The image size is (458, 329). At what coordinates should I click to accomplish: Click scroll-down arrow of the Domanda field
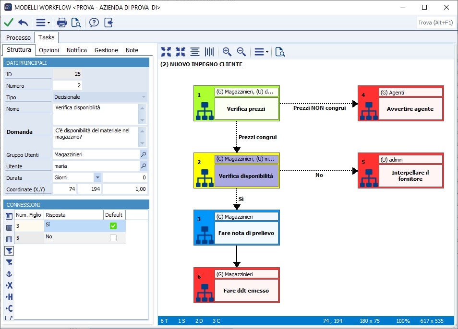[143, 143]
